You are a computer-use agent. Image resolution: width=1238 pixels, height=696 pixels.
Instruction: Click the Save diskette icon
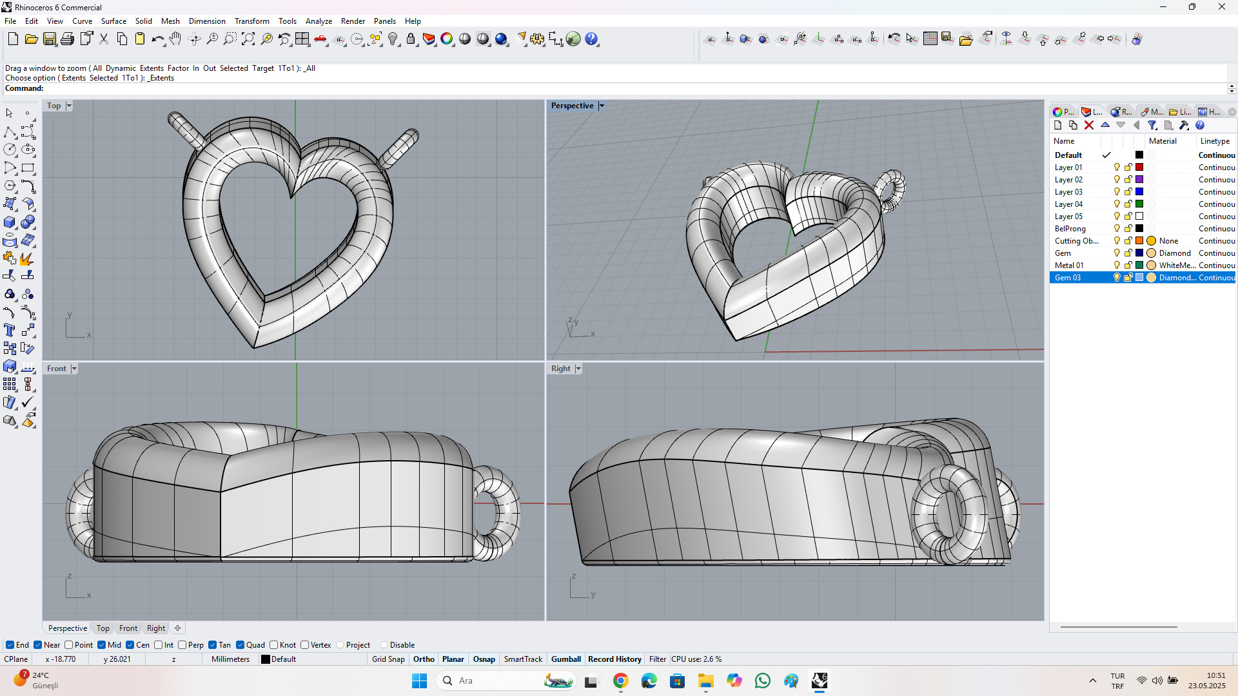click(x=49, y=39)
